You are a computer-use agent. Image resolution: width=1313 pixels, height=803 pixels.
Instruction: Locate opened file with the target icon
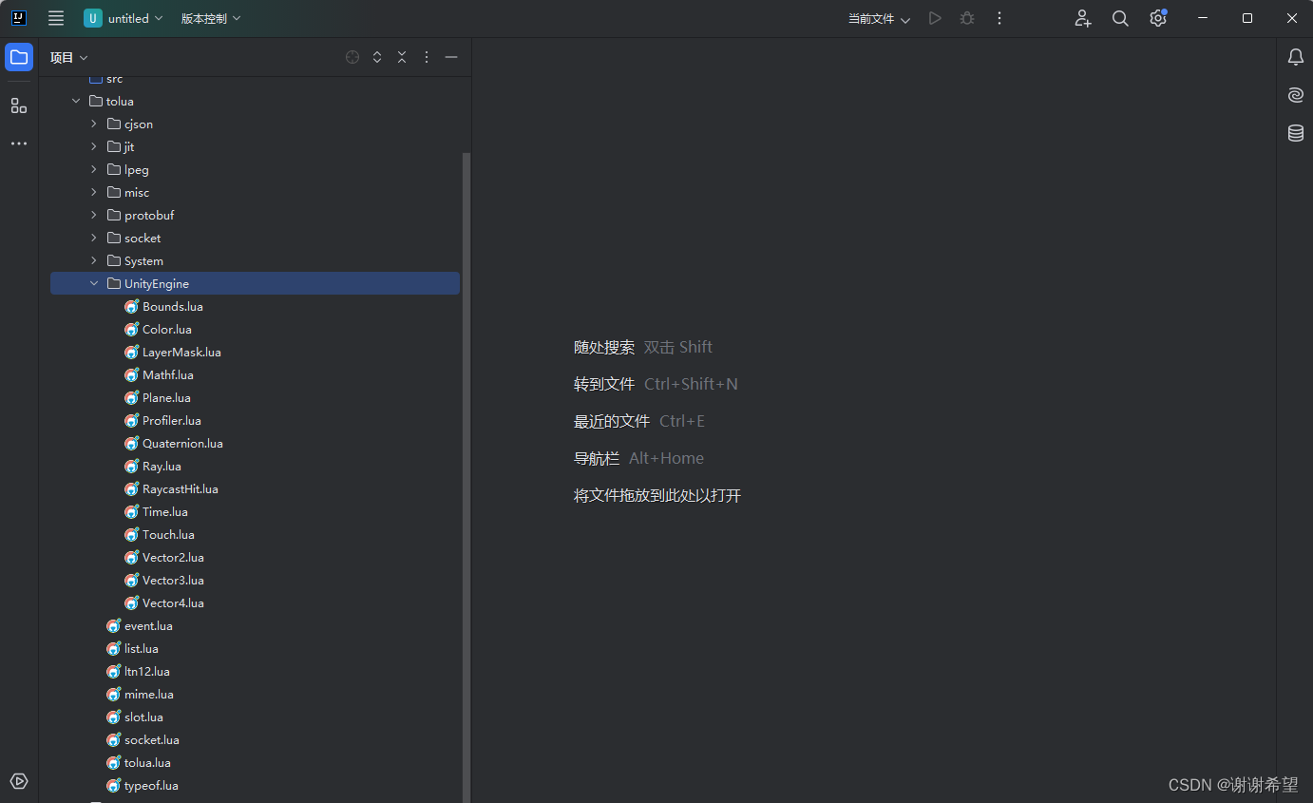click(352, 57)
